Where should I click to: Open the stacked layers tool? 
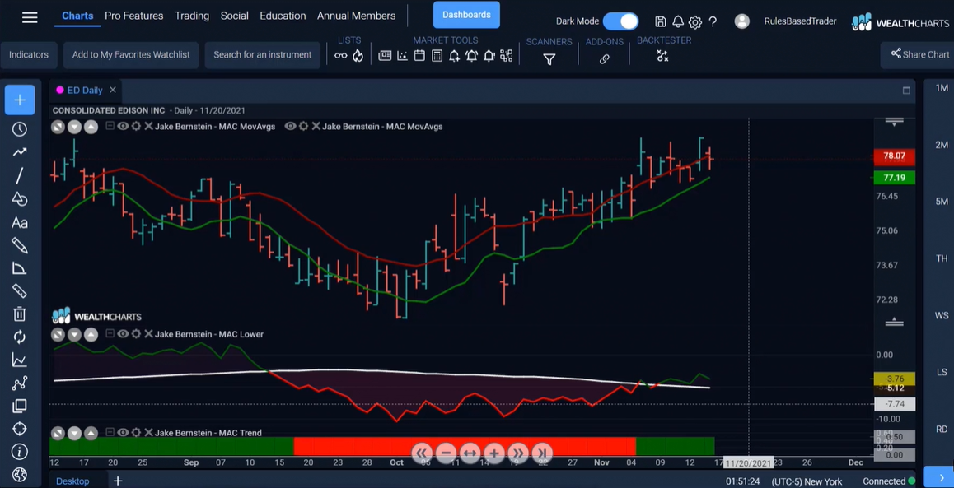(x=20, y=406)
